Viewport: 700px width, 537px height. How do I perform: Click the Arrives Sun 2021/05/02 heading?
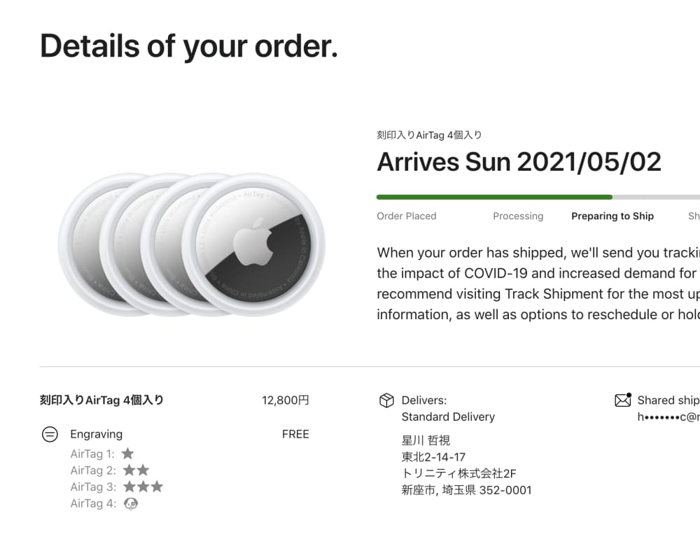point(519,162)
